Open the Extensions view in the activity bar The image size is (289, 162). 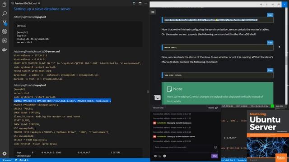pyautogui.click(x=5, y=40)
